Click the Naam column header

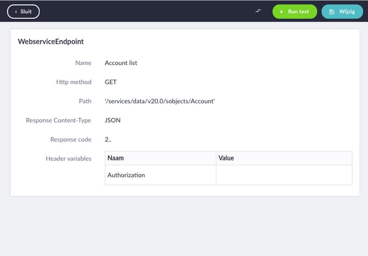point(116,158)
